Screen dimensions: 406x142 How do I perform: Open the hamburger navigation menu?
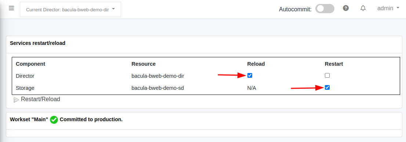[11, 8]
